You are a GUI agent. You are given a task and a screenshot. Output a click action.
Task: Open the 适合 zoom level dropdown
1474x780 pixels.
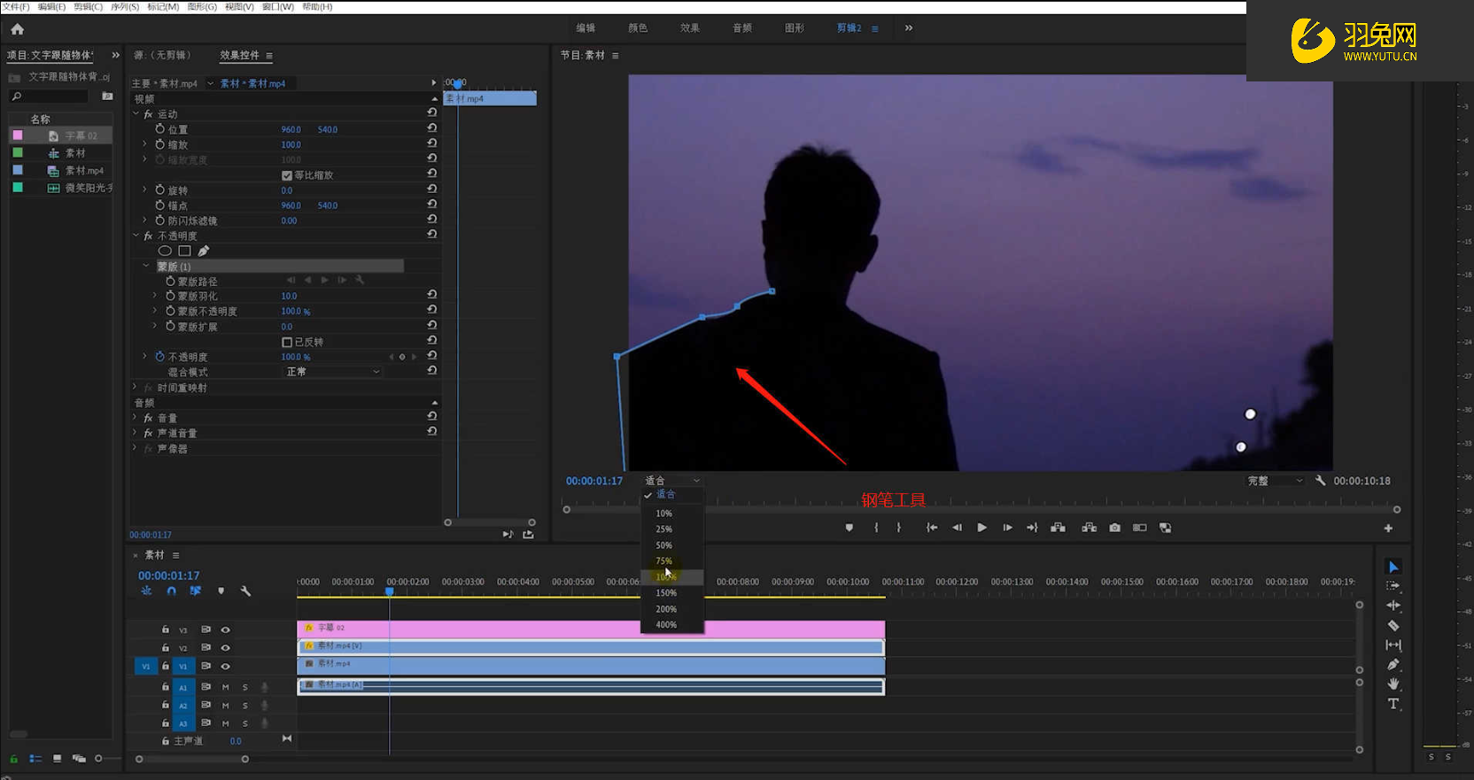pos(671,481)
